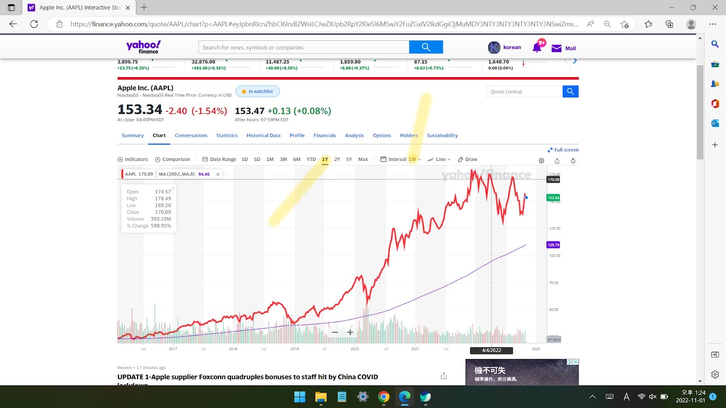Open the tab actions menu icon

(11, 7)
